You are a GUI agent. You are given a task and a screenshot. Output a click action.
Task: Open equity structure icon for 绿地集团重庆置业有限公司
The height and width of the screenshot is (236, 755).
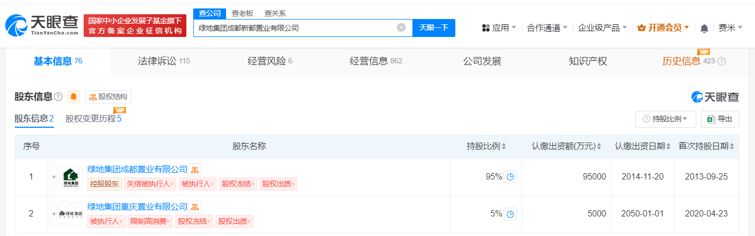195,207
